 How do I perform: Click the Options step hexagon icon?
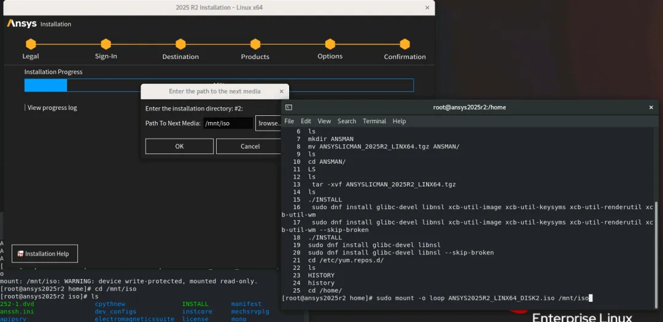point(330,44)
